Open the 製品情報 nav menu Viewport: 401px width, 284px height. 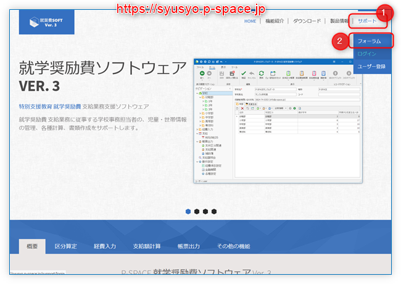point(339,21)
